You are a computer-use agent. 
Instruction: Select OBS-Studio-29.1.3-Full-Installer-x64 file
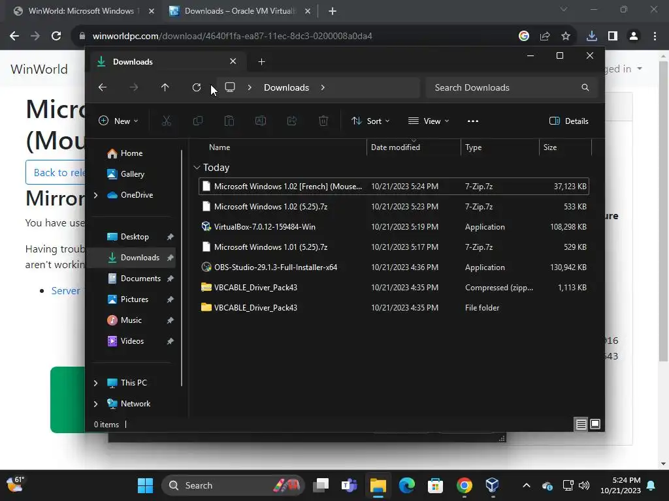[393, 267]
